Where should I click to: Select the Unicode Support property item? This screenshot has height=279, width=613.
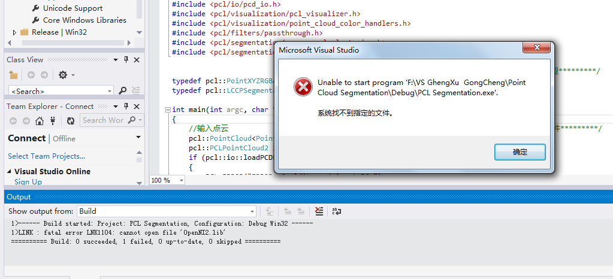pos(73,8)
